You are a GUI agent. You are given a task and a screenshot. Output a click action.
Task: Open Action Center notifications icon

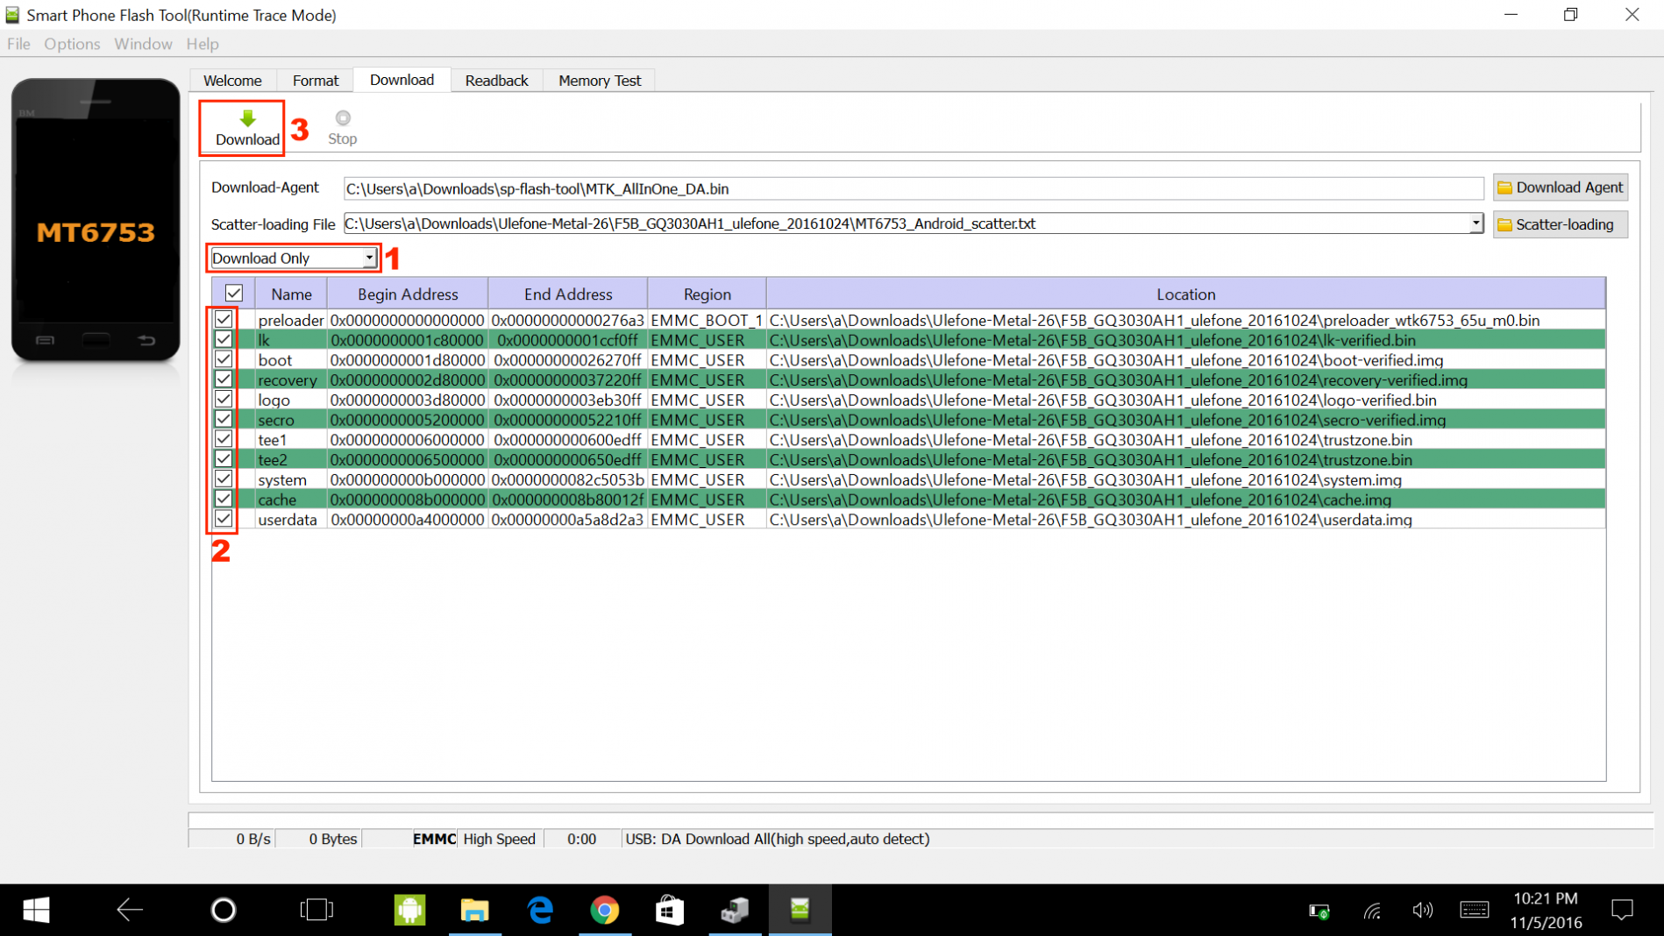click(1622, 911)
